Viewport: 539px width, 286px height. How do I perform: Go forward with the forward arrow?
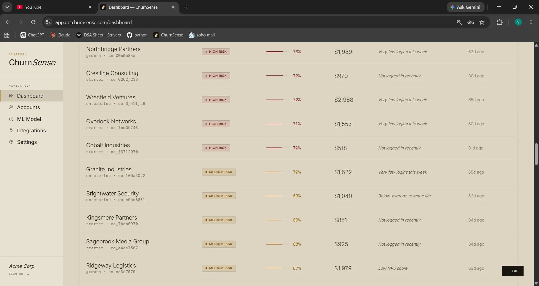[x=20, y=22]
